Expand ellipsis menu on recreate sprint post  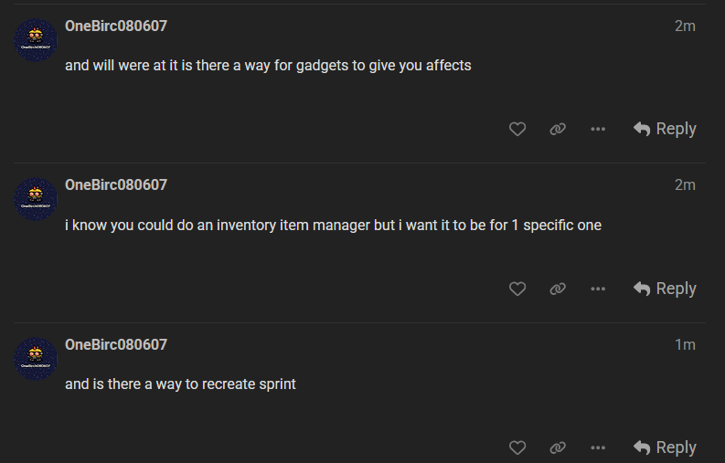(x=598, y=447)
